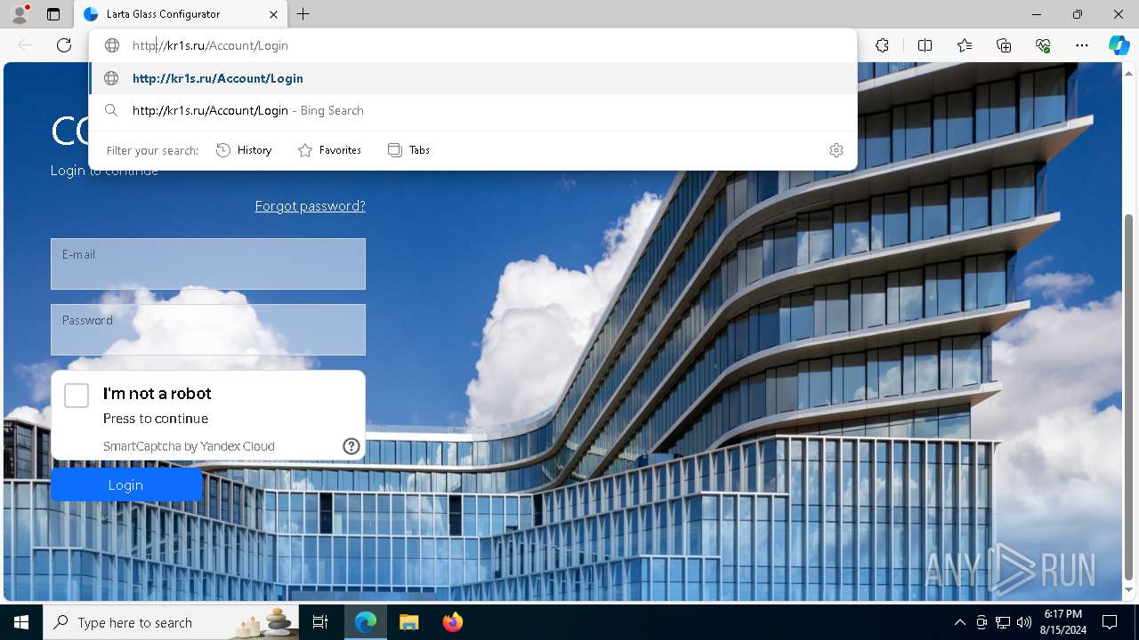This screenshot has width=1139, height=640.
Task: Click the Password input field
Action: [208, 330]
